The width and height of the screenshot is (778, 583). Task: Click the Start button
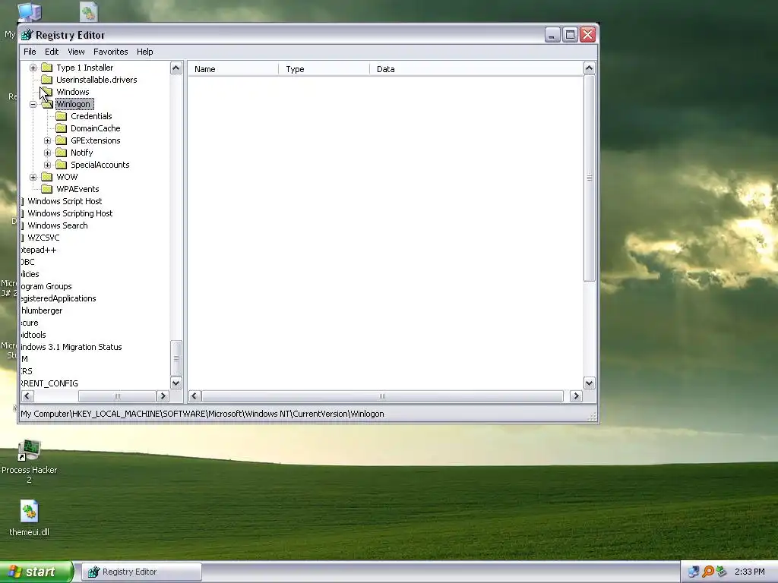point(36,572)
